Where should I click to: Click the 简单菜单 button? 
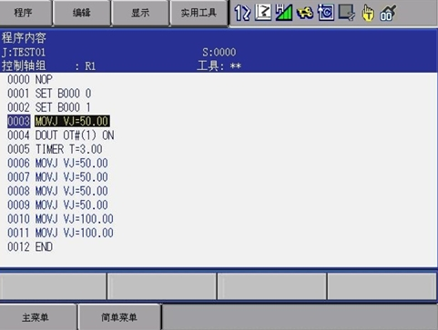(x=119, y=317)
